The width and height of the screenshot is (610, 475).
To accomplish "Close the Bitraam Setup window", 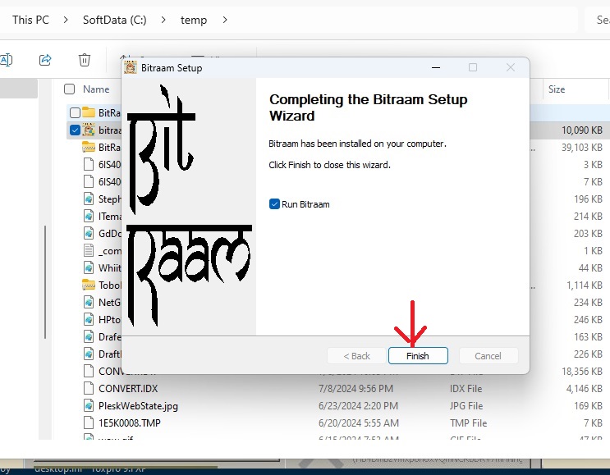I will 511,67.
